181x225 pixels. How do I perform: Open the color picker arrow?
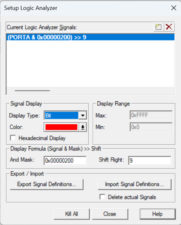[x=83, y=127]
